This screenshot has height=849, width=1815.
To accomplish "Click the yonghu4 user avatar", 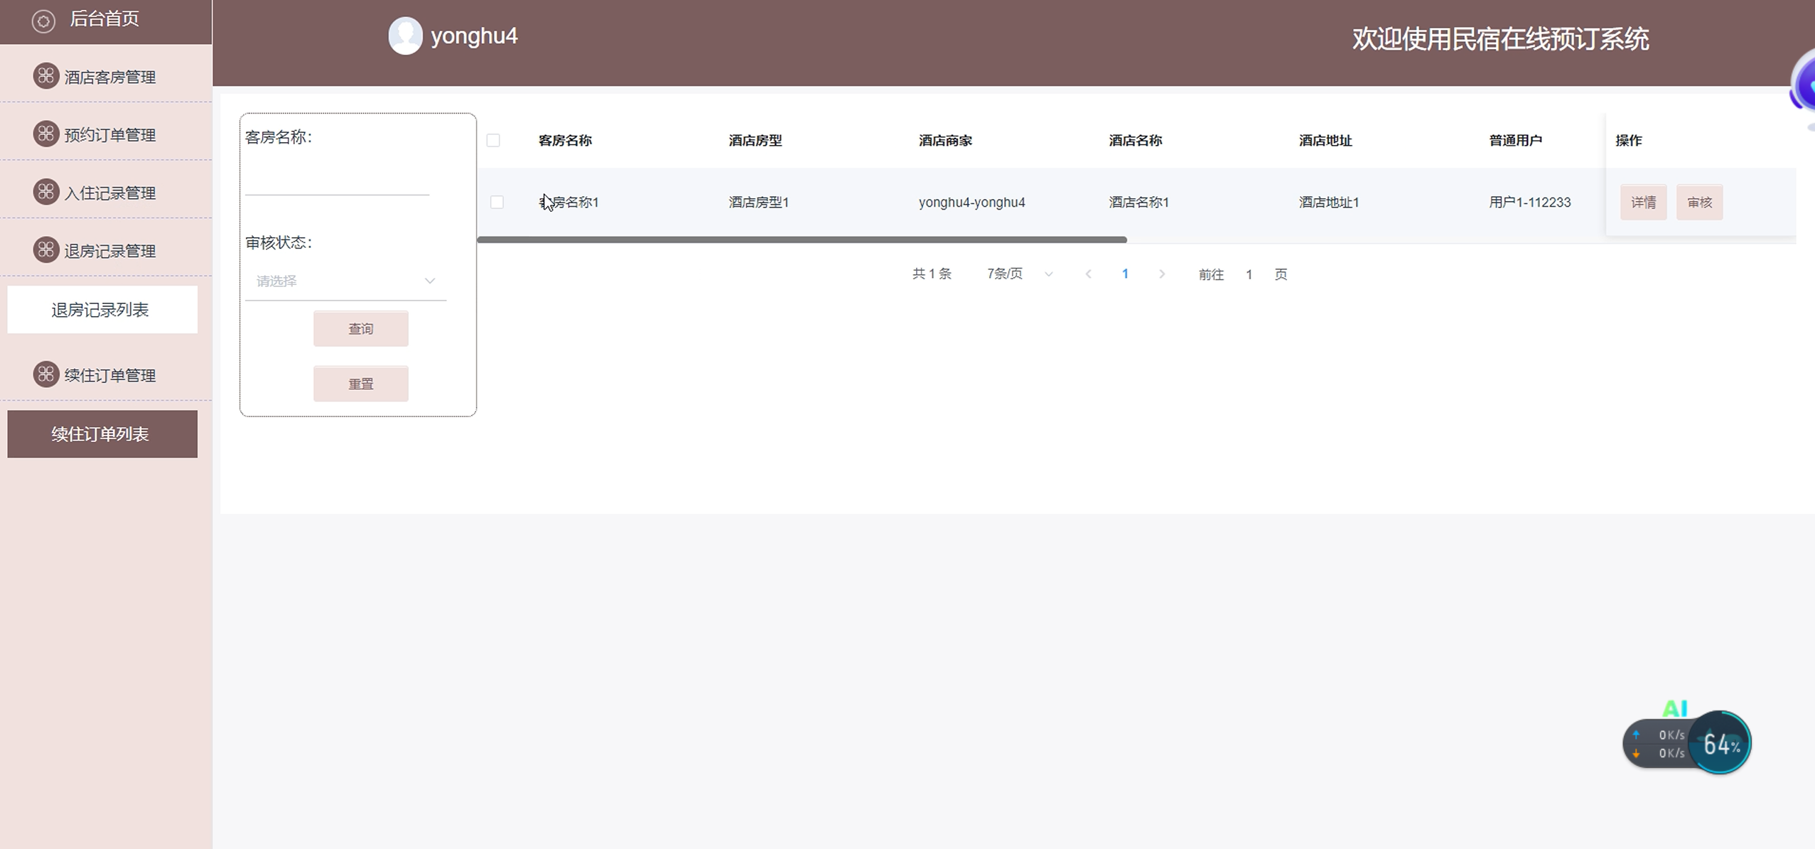I will (x=405, y=36).
